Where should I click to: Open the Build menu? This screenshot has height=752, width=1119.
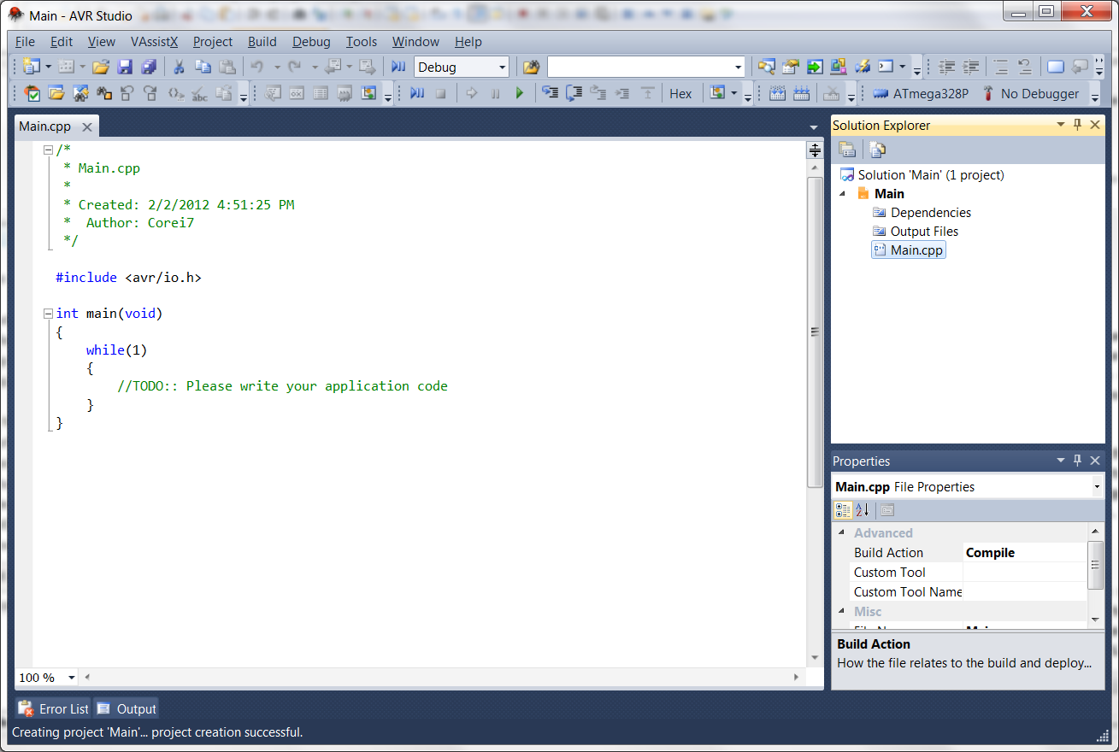point(262,42)
